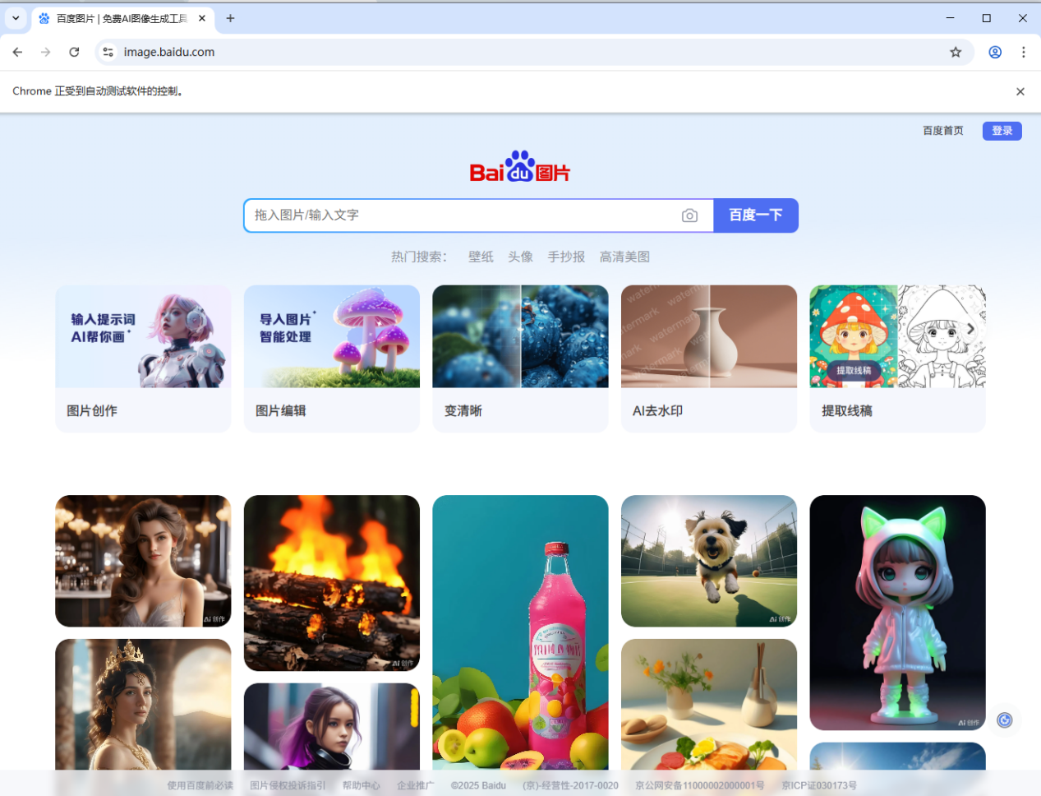Open a new tab with plus icon
Screen dimensions: 1041x796
pyautogui.click(x=230, y=18)
